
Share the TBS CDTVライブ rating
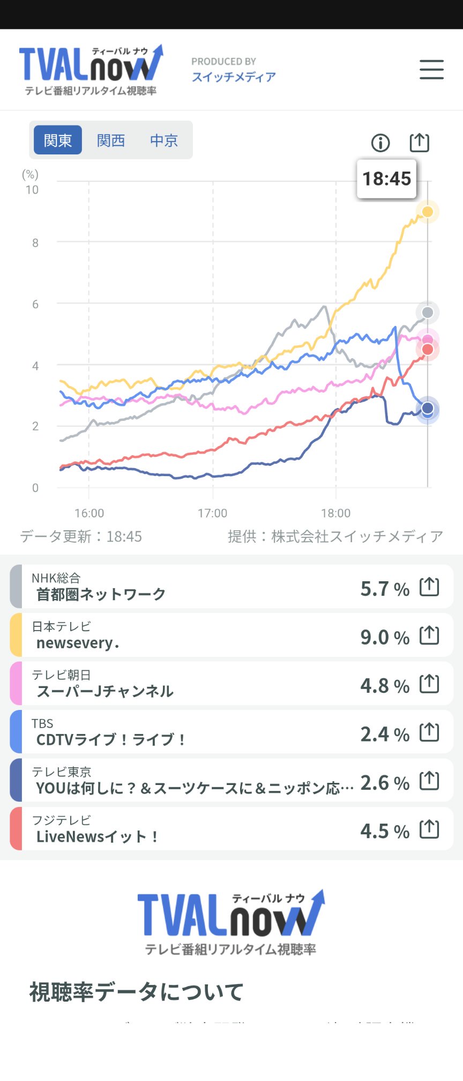click(x=429, y=732)
